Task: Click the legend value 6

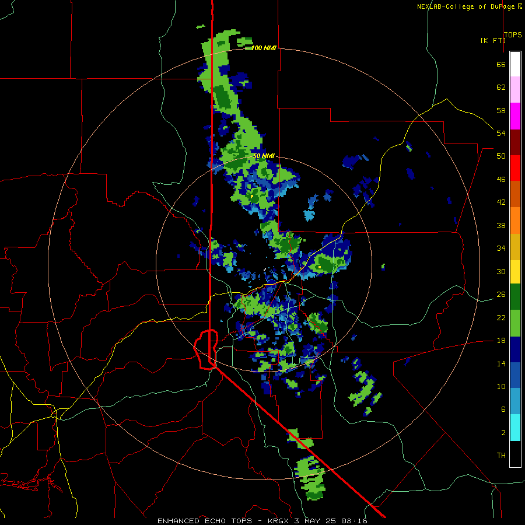Action: [x=503, y=409]
